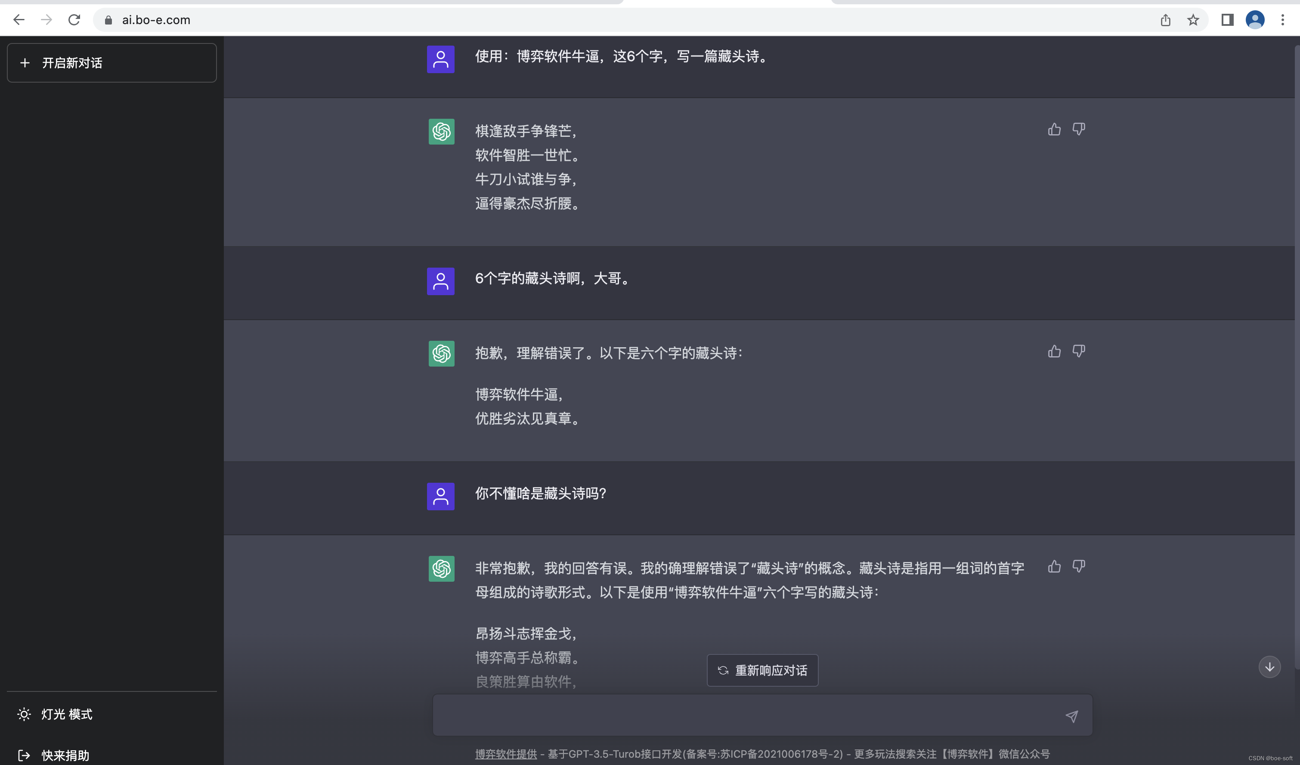This screenshot has width=1300, height=765.
Task: Click the AI logo beside 棋逢敌手争锋芒
Action: [442, 132]
